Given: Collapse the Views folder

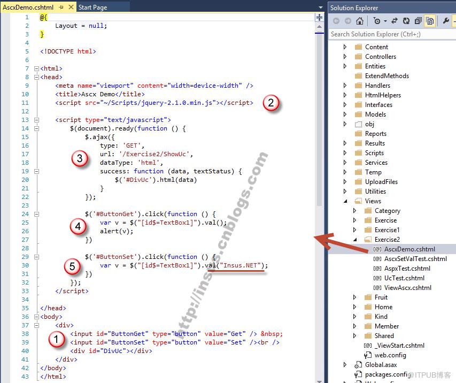Looking at the screenshot, I should click(345, 201).
